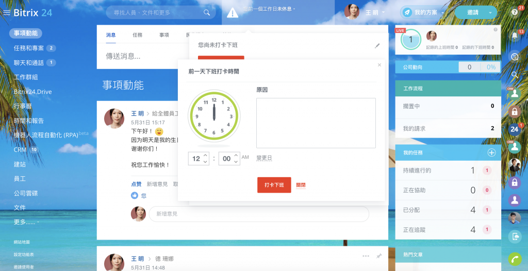This screenshot has height=271, width=528.
Task: Click the 原因 reason text area
Action: (x=316, y=123)
